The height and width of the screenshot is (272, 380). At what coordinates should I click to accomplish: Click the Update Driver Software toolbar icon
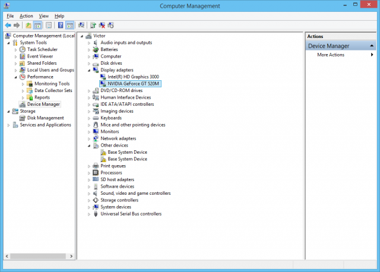point(93,26)
